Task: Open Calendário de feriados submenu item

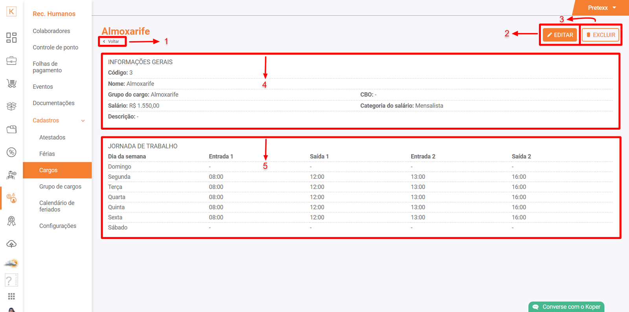Action: [57, 206]
